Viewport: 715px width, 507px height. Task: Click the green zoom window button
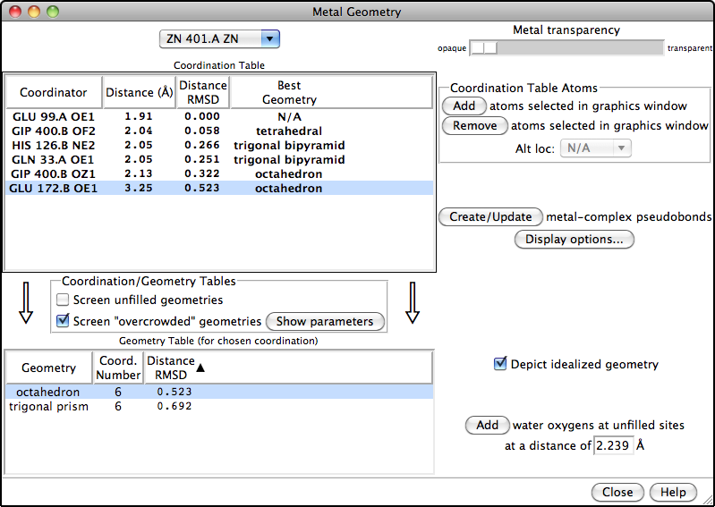53,12
